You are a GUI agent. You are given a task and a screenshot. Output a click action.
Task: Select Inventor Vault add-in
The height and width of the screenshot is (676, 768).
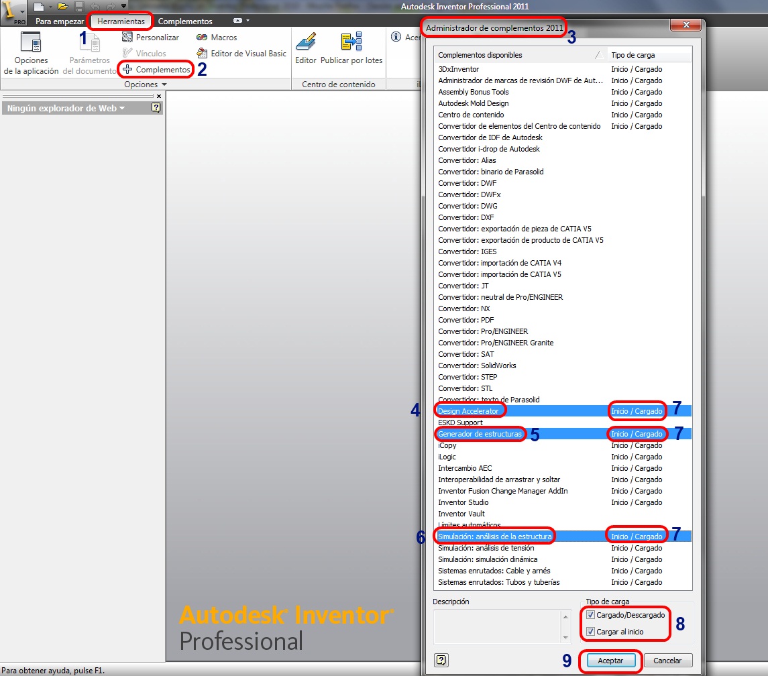point(563,513)
